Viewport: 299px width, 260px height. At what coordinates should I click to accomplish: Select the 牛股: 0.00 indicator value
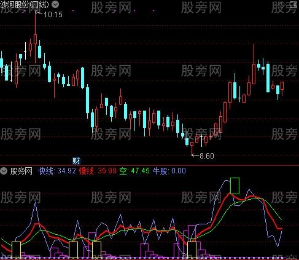tap(169, 171)
